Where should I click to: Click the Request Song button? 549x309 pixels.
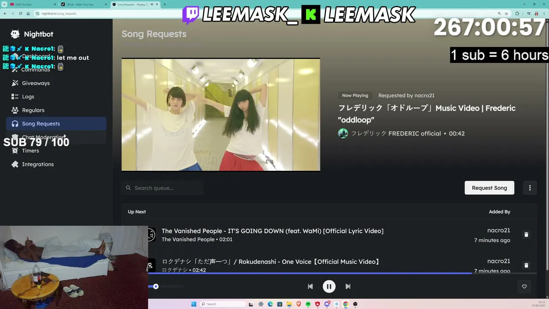click(x=489, y=188)
